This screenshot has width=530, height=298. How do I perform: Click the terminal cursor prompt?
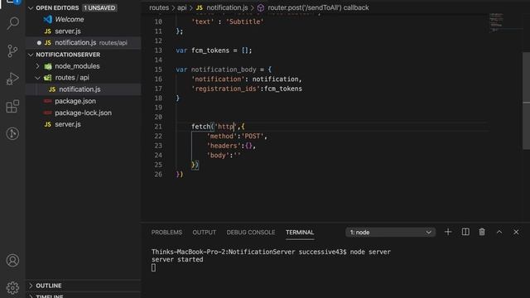click(154, 267)
